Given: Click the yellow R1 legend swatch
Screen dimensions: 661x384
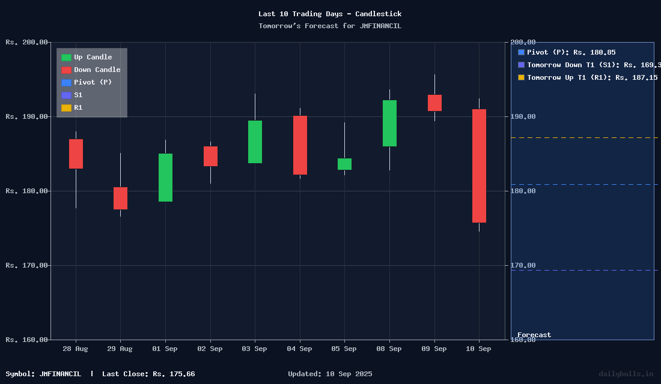Looking at the screenshot, I should (66, 108).
